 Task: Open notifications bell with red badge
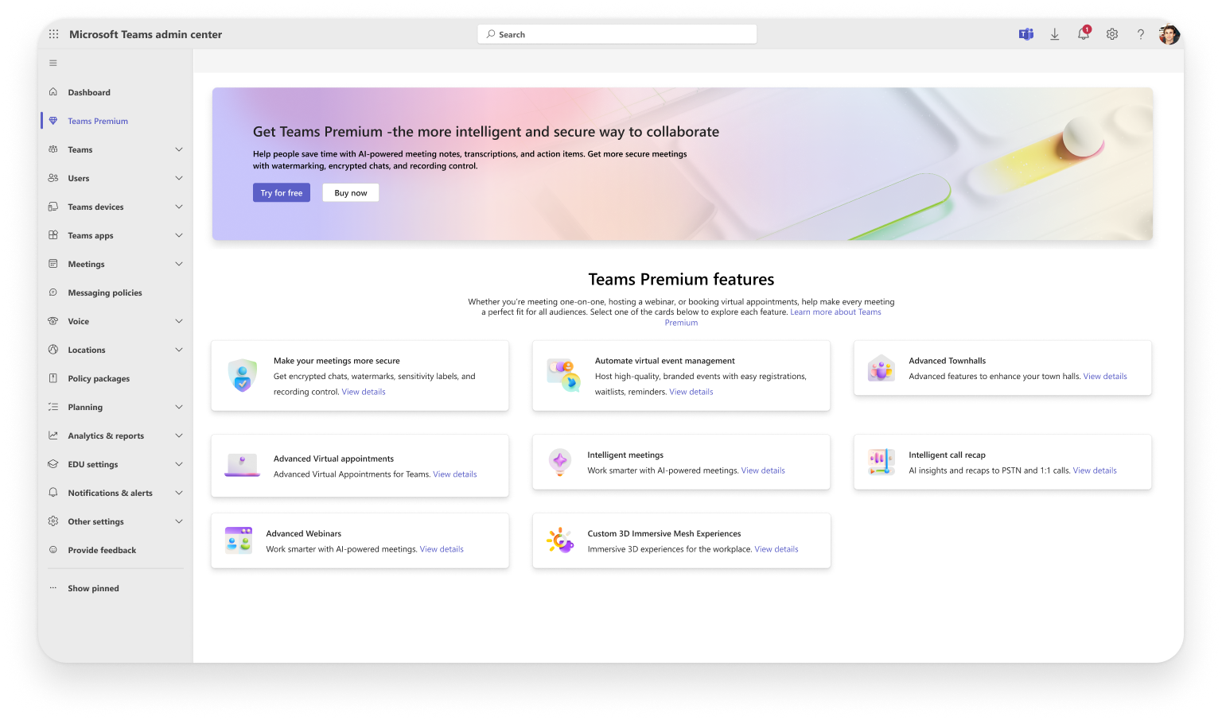point(1084,33)
